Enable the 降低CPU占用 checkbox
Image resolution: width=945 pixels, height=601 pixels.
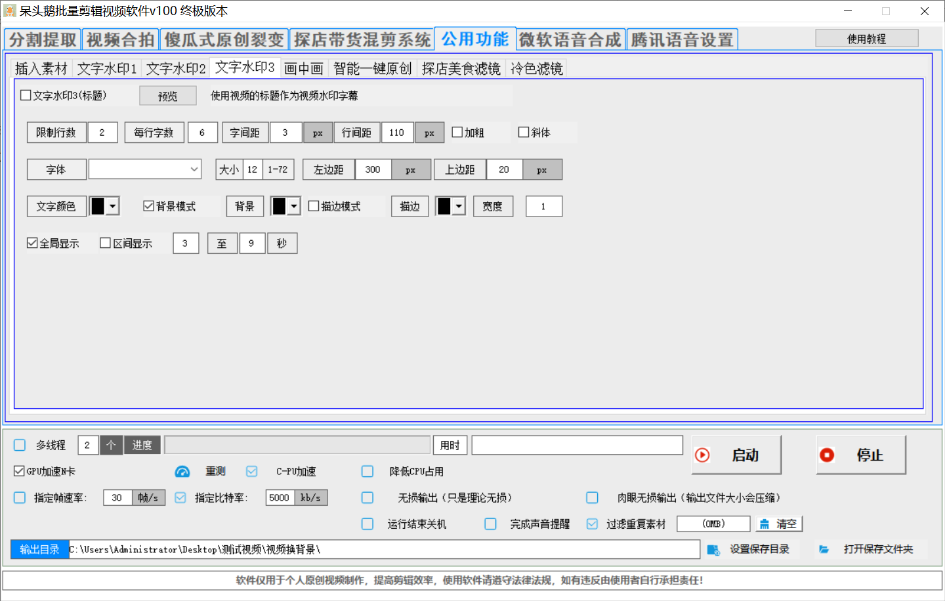click(x=367, y=471)
